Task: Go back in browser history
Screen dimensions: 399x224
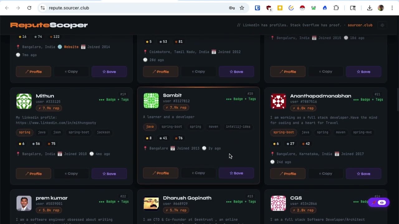Action: 7,8
